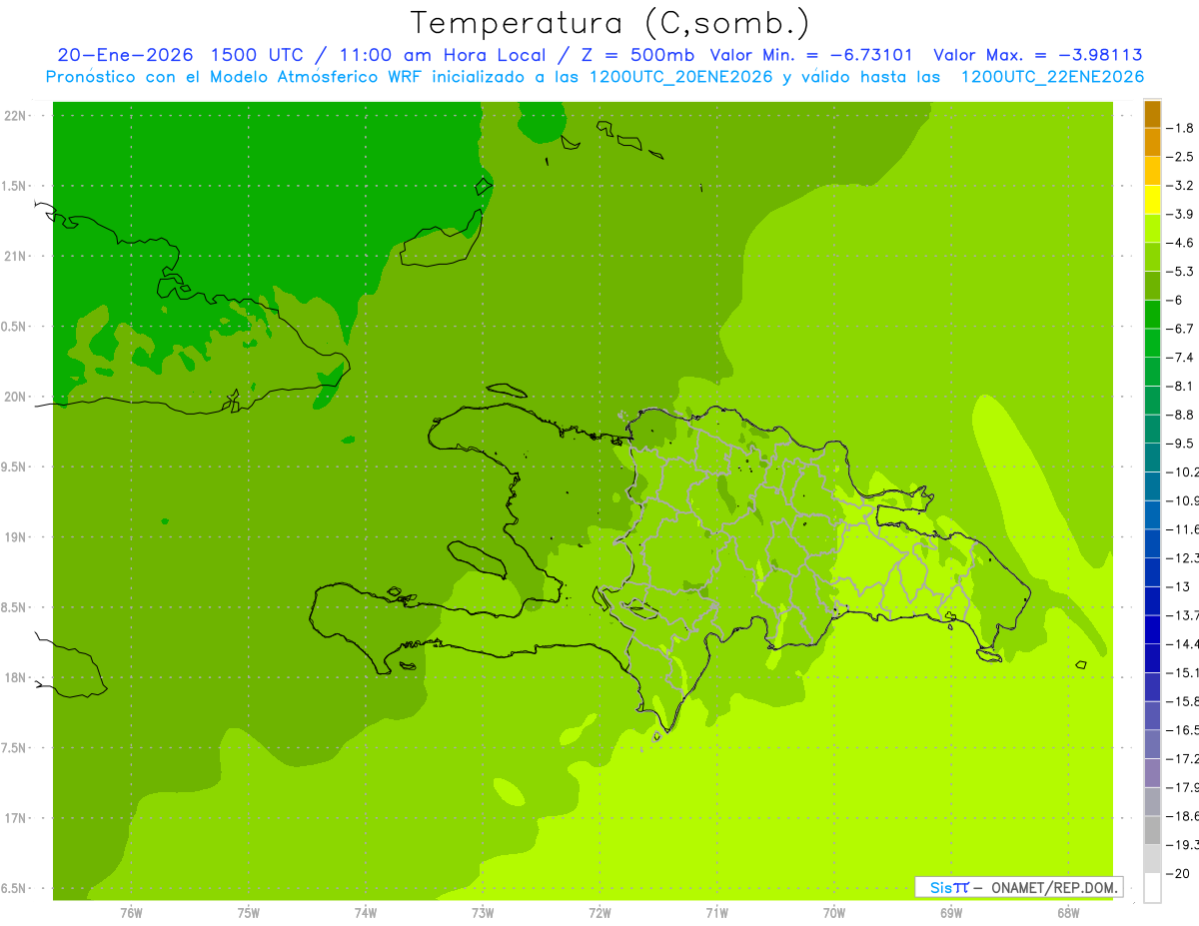
Task: Select the pressure level "Z = 500mb"
Action: point(636,55)
